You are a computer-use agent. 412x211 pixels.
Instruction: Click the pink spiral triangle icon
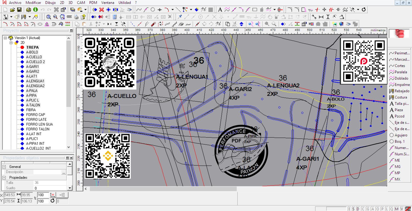(x=47, y=24)
